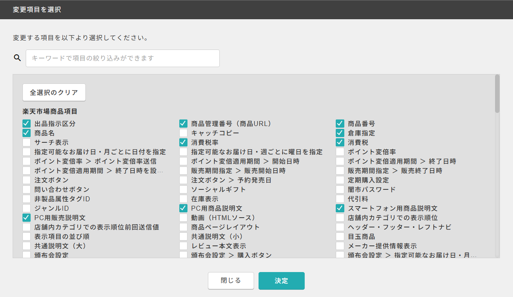Check the 表示項目の並び順 checkbox
This screenshot has height=297, width=513.
[x=27, y=236]
